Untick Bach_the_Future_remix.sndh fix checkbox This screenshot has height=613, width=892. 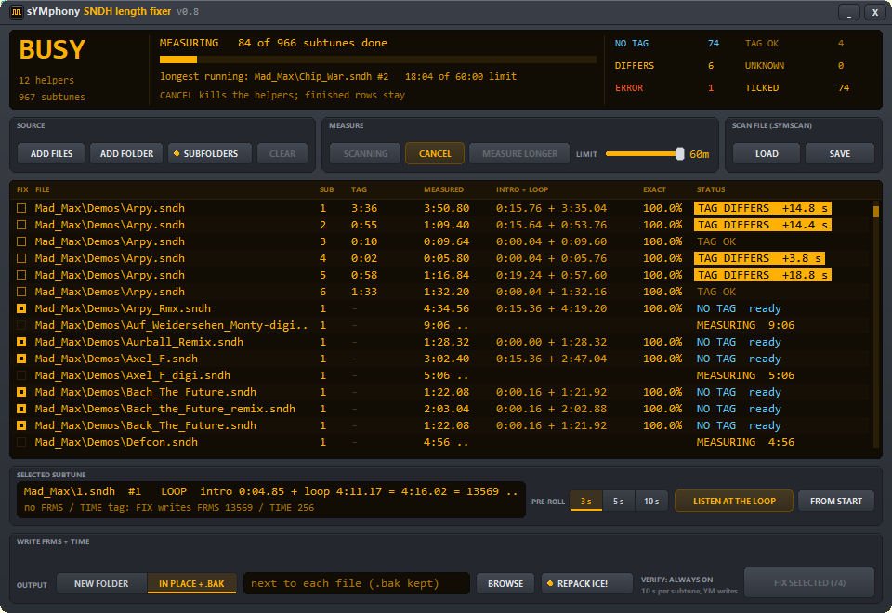pyautogui.click(x=21, y=409)
